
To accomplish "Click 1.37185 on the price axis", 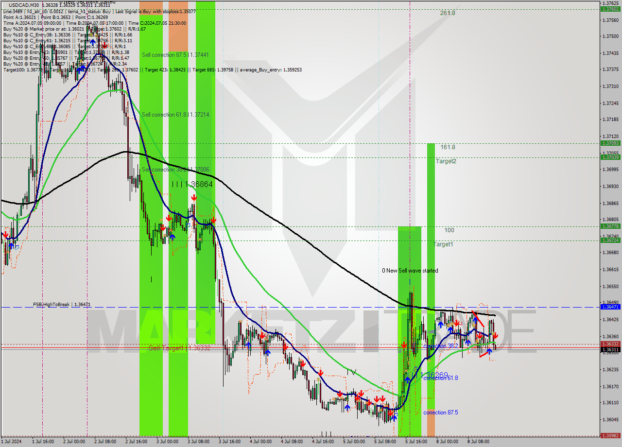I will pos(611,120).
